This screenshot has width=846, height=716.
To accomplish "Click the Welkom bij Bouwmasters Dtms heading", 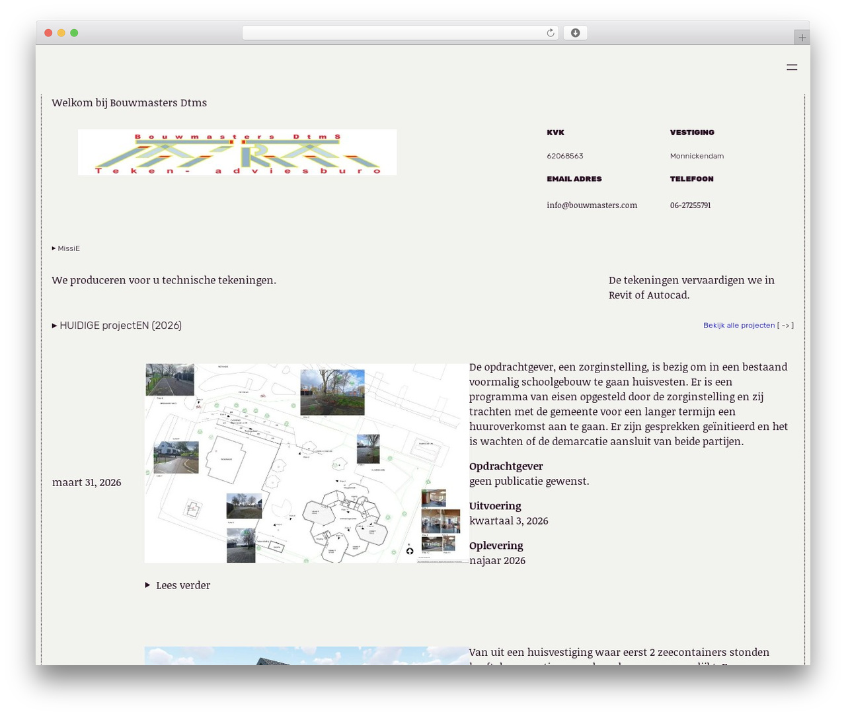I will (130, 102).
